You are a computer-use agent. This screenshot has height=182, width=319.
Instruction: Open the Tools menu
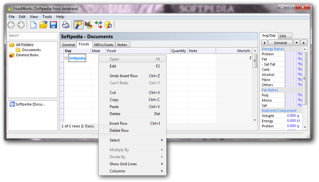[47, 17]
